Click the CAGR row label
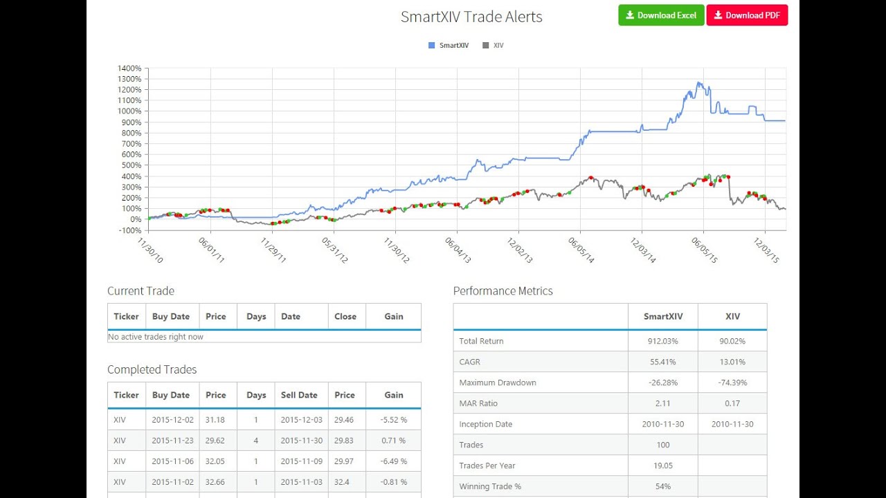Image resolution: width=886 pixels, height=498 pixels. [x=470, y=362]
